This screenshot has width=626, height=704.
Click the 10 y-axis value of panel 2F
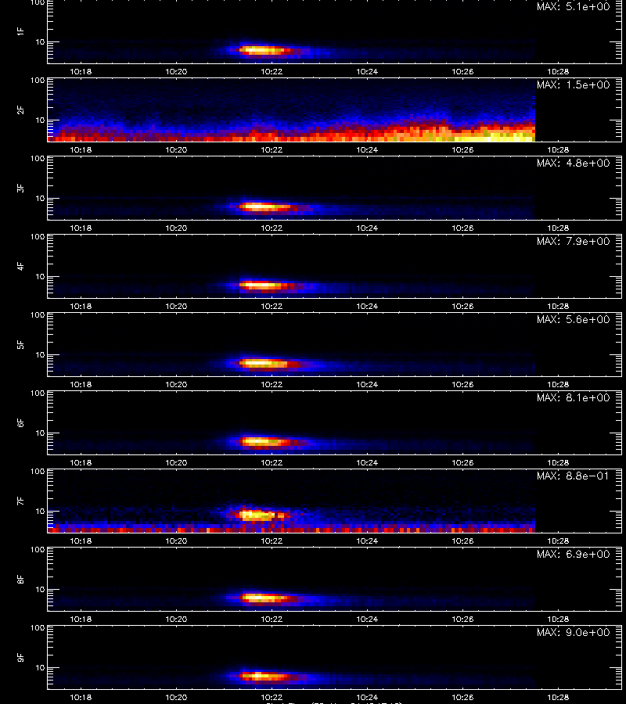40,120
